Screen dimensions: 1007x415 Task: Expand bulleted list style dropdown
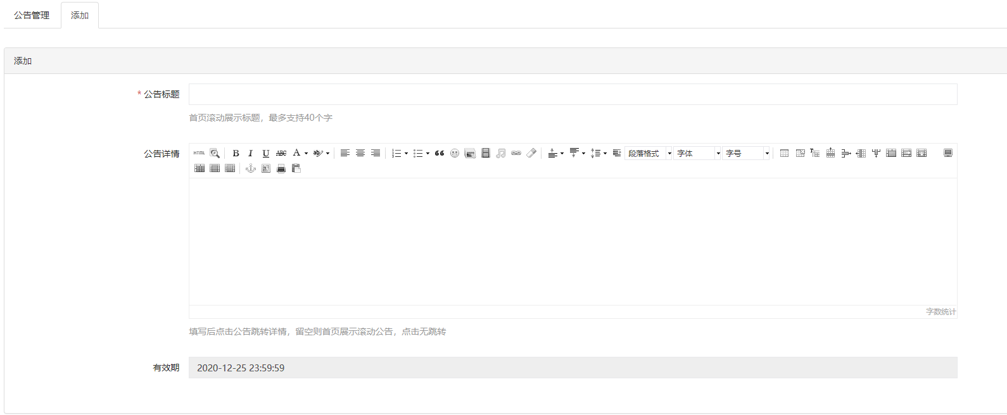[427, 153]
